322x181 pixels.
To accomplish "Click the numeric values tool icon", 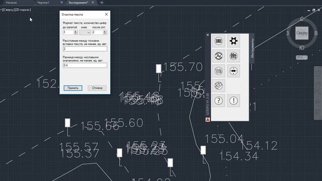I will coord(218,71).
